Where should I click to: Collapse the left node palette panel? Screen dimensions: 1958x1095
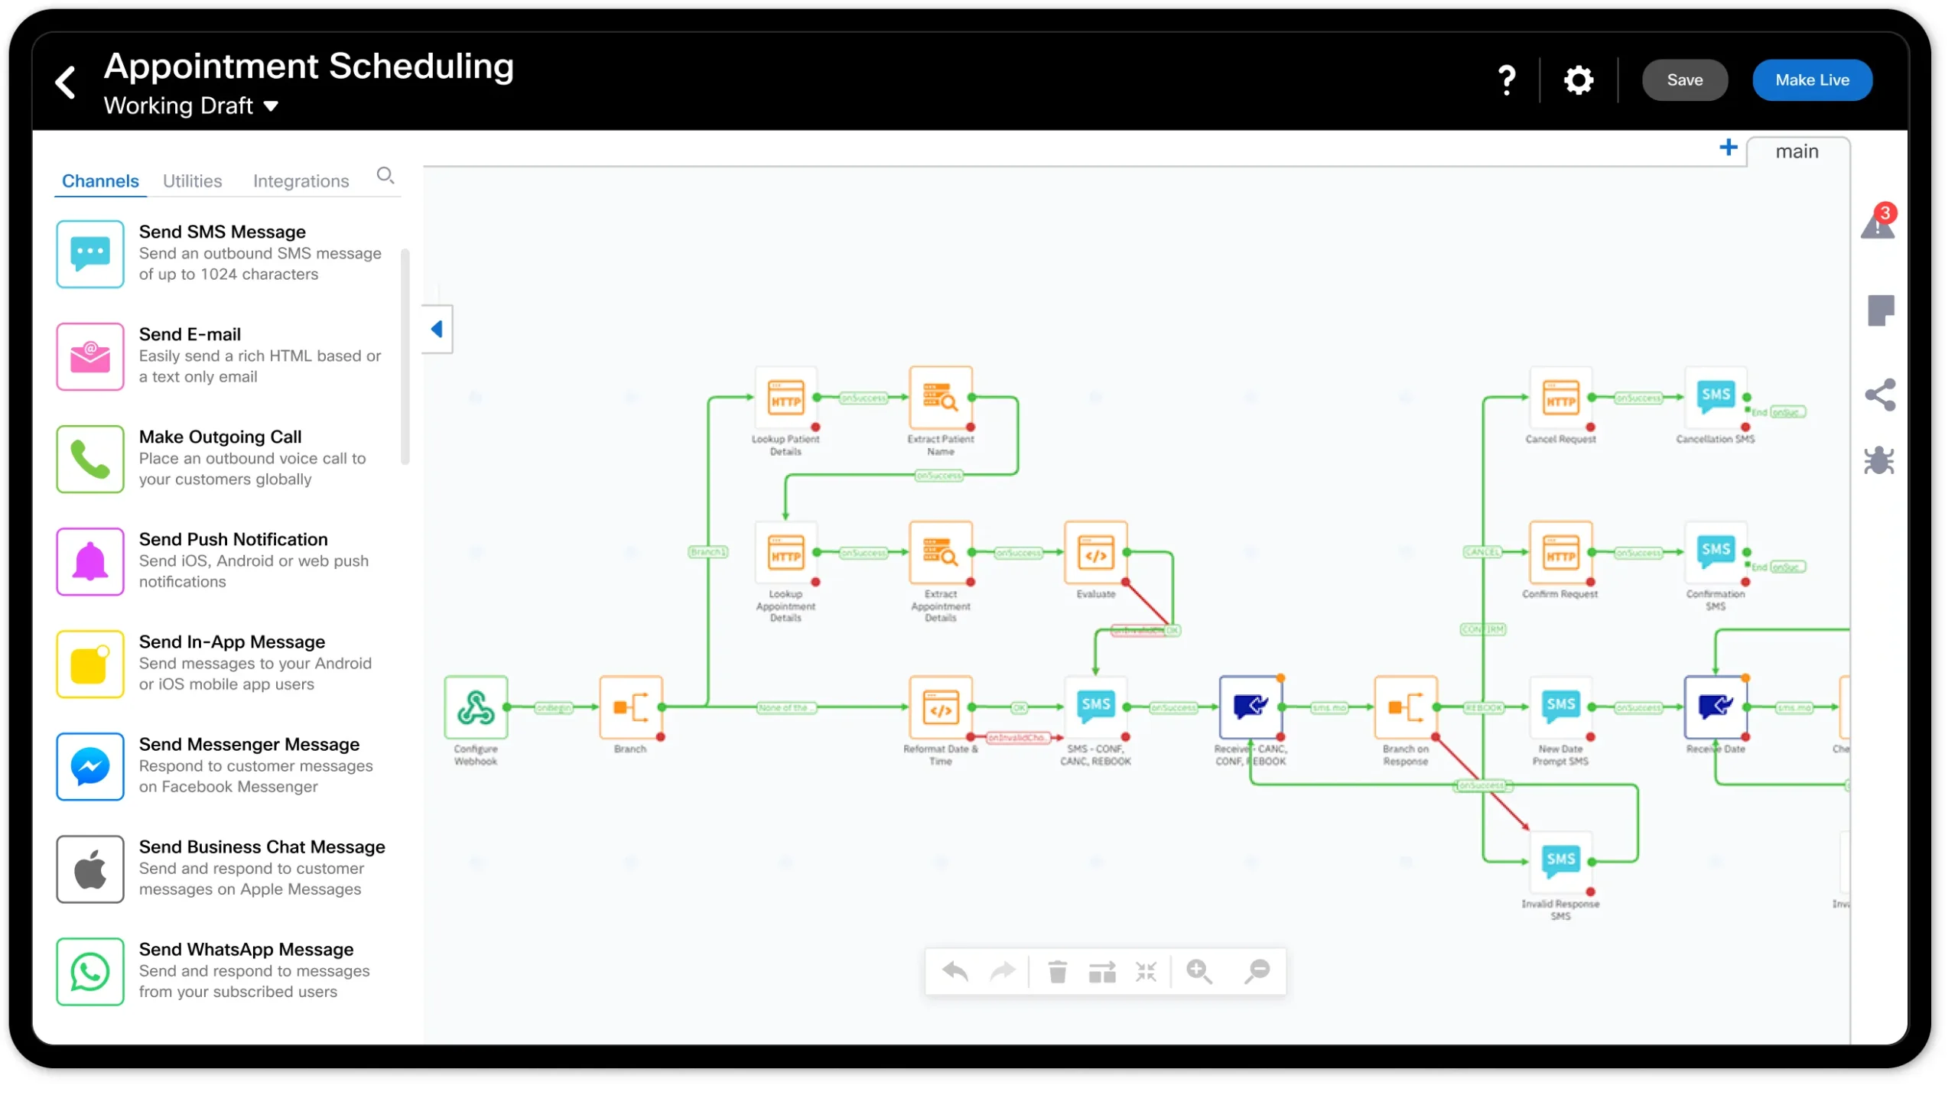tap(437, 330)
